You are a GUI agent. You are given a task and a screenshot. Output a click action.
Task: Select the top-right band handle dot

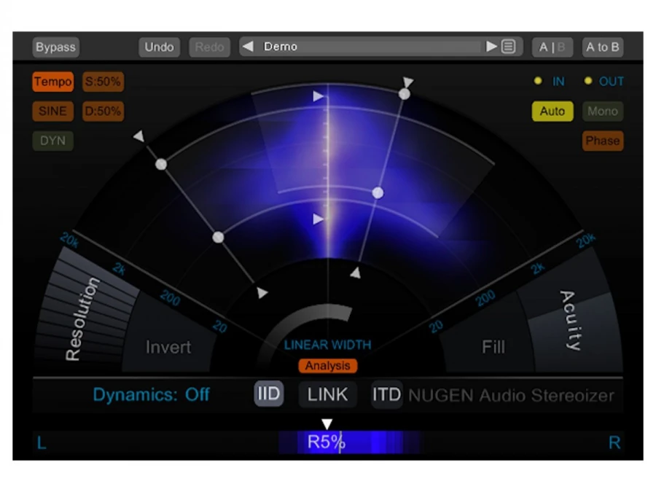(x=404, y=94)
